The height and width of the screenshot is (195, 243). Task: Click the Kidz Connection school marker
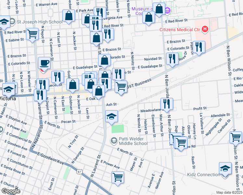(225, 168)
